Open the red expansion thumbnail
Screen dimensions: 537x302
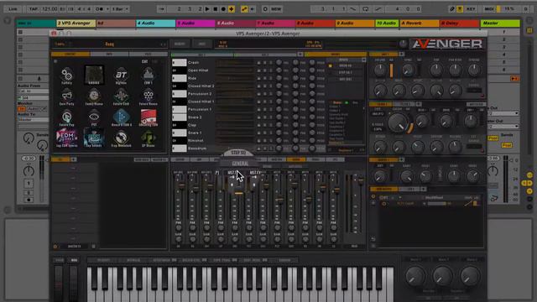(x=149, y=117)
